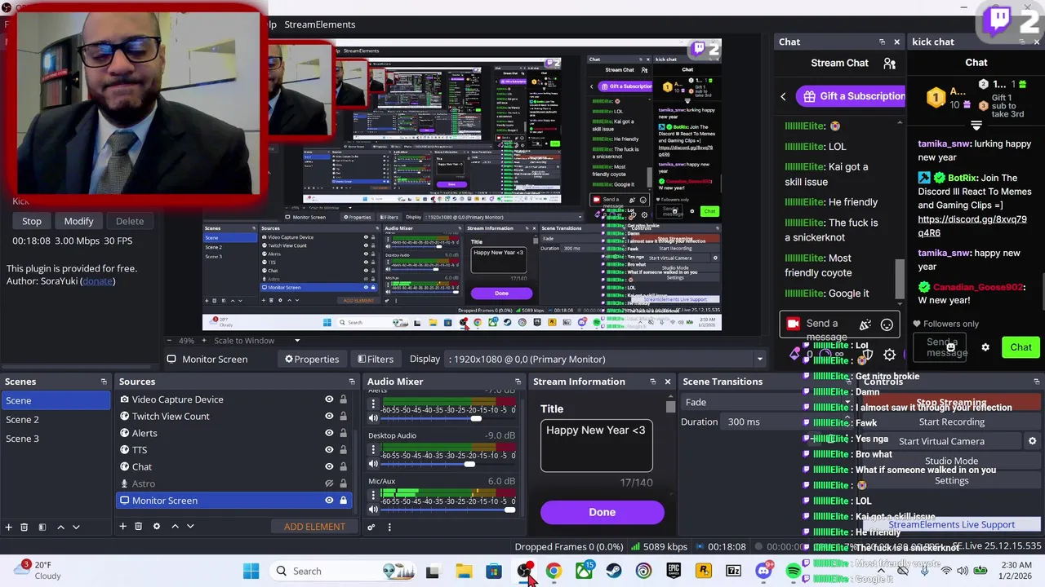
Task: Open community users icon in Stream Chat
Action: pos(890,63)
